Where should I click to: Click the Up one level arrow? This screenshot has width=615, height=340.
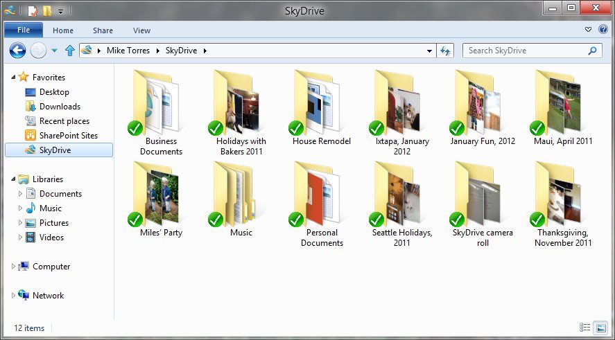pos(69,51)
